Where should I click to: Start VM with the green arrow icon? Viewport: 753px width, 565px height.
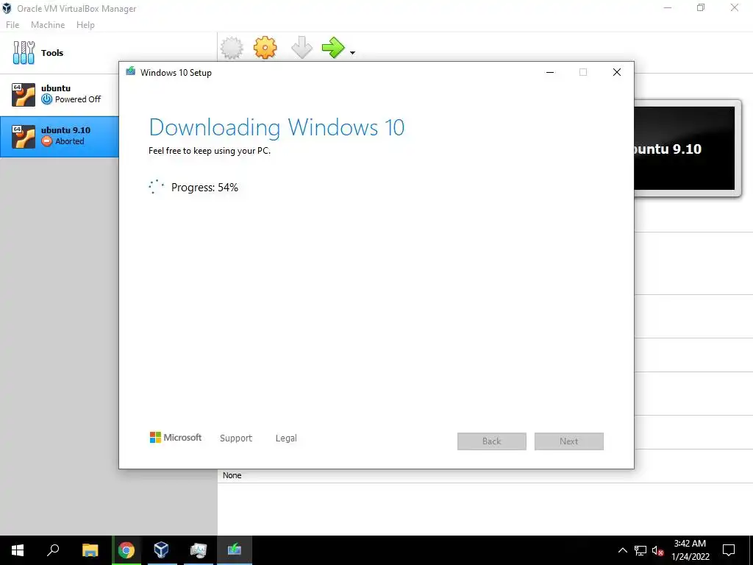tap(333, 48)
